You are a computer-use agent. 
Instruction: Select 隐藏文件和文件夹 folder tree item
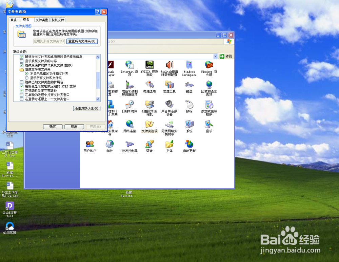point(35,69)
